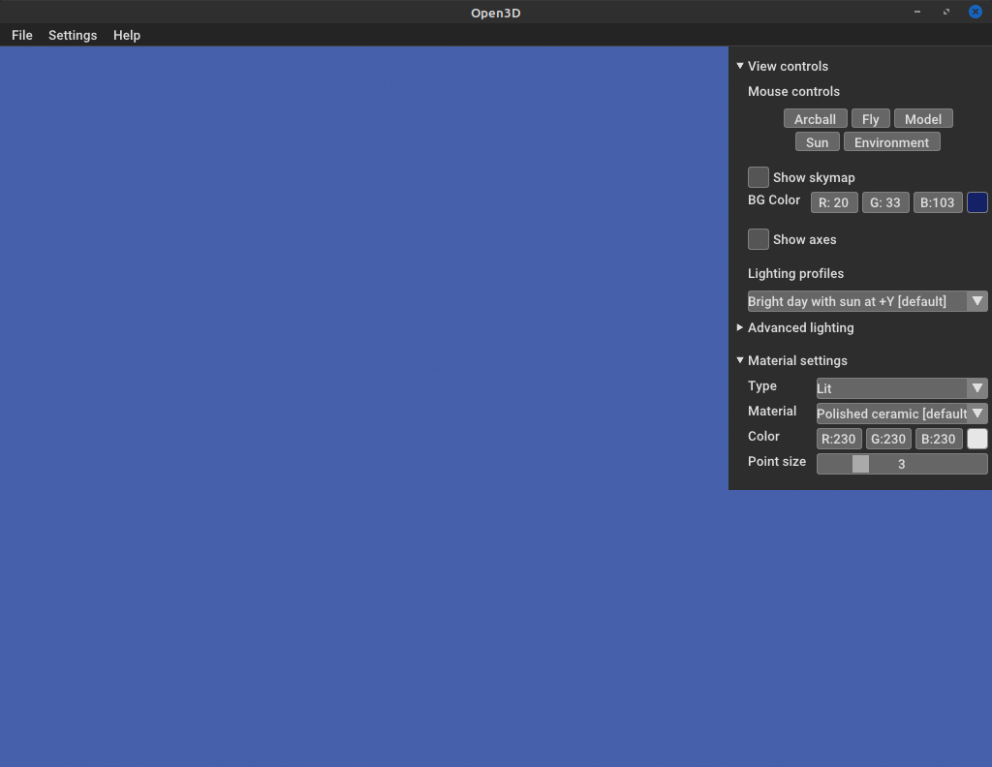Click the BG Color red value field
Image resolution: width=992 pixels, height=767 pixels.
tap(833, 202)
